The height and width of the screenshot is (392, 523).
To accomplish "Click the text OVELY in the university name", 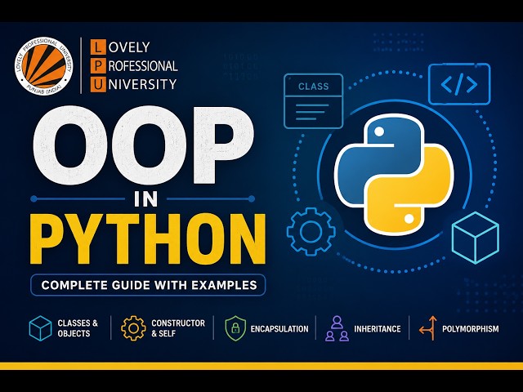I will [129, 47].
